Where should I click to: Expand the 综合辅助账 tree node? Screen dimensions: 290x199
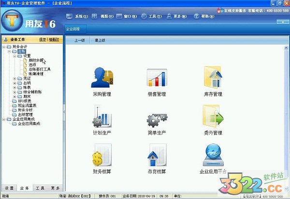pyautogui.click(x=14, y=92)
